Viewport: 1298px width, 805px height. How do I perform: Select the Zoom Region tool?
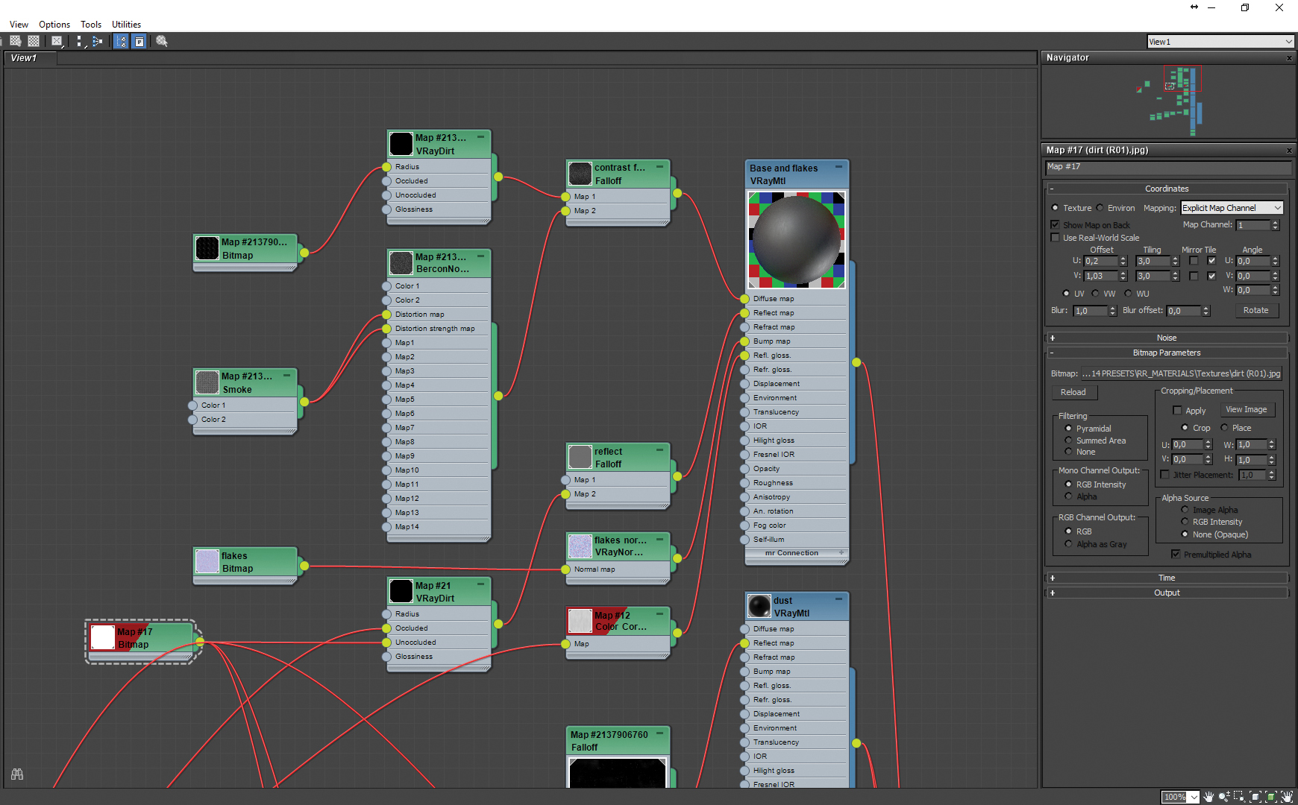[1240, 797]
